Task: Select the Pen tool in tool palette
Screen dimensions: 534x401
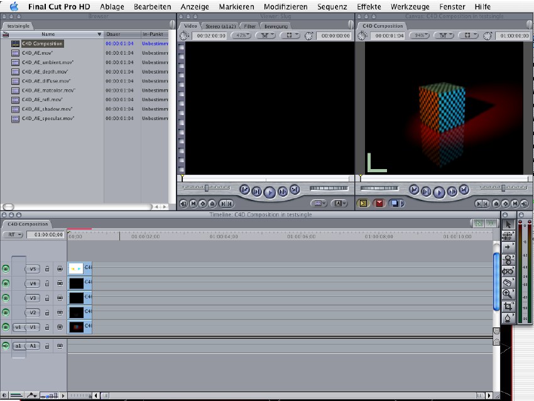Action: [x=508, y=318]
